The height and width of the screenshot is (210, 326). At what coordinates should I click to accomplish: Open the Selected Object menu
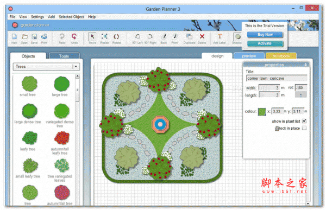(x=71, y=17)
